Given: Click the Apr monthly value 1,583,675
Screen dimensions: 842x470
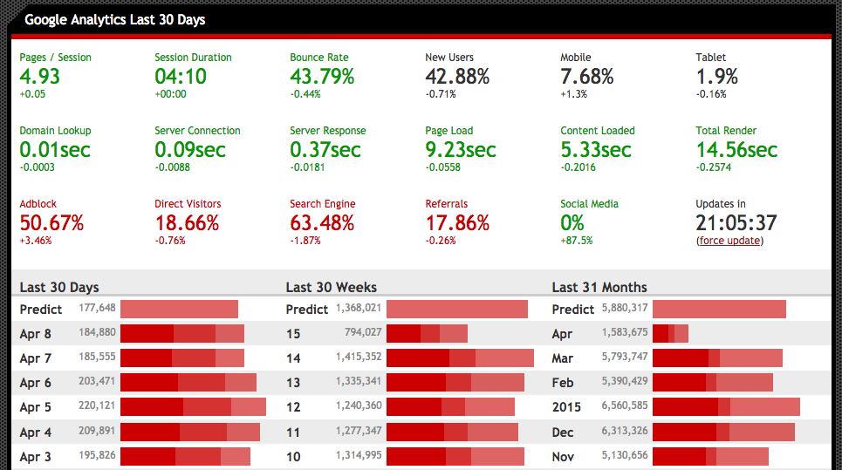Looking at the screenshot, I should 625,332.
